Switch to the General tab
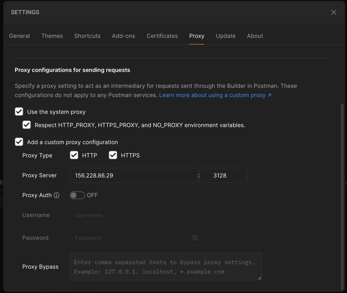 point(19,36)
